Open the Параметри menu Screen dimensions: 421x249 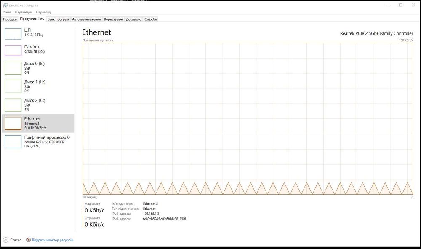23,12
